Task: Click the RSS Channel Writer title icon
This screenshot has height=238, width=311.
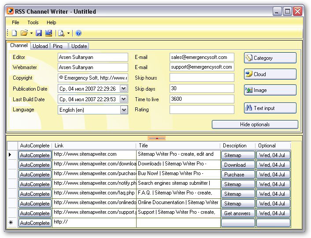Action: coord(10,11)
